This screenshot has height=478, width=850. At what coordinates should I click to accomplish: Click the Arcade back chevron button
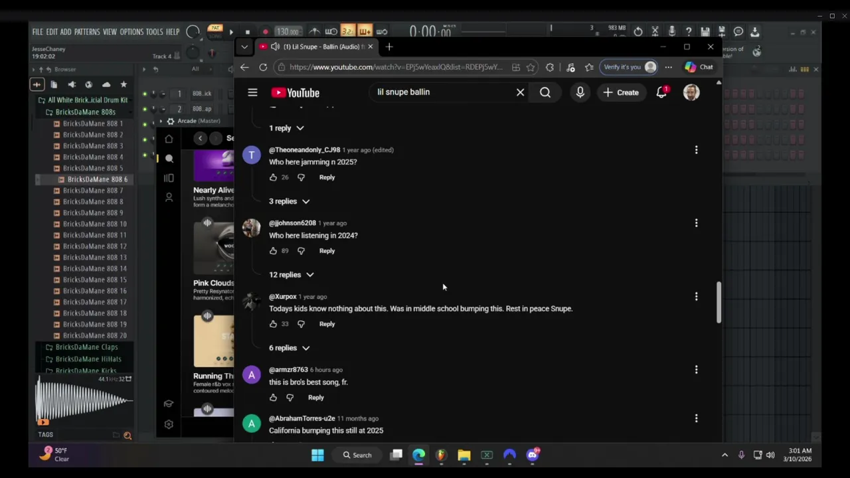click(200, 138)
